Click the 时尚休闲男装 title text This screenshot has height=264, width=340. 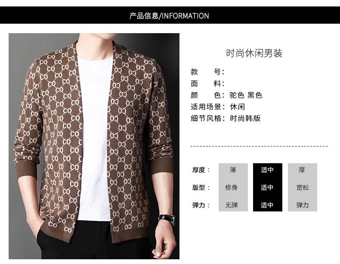254,53
